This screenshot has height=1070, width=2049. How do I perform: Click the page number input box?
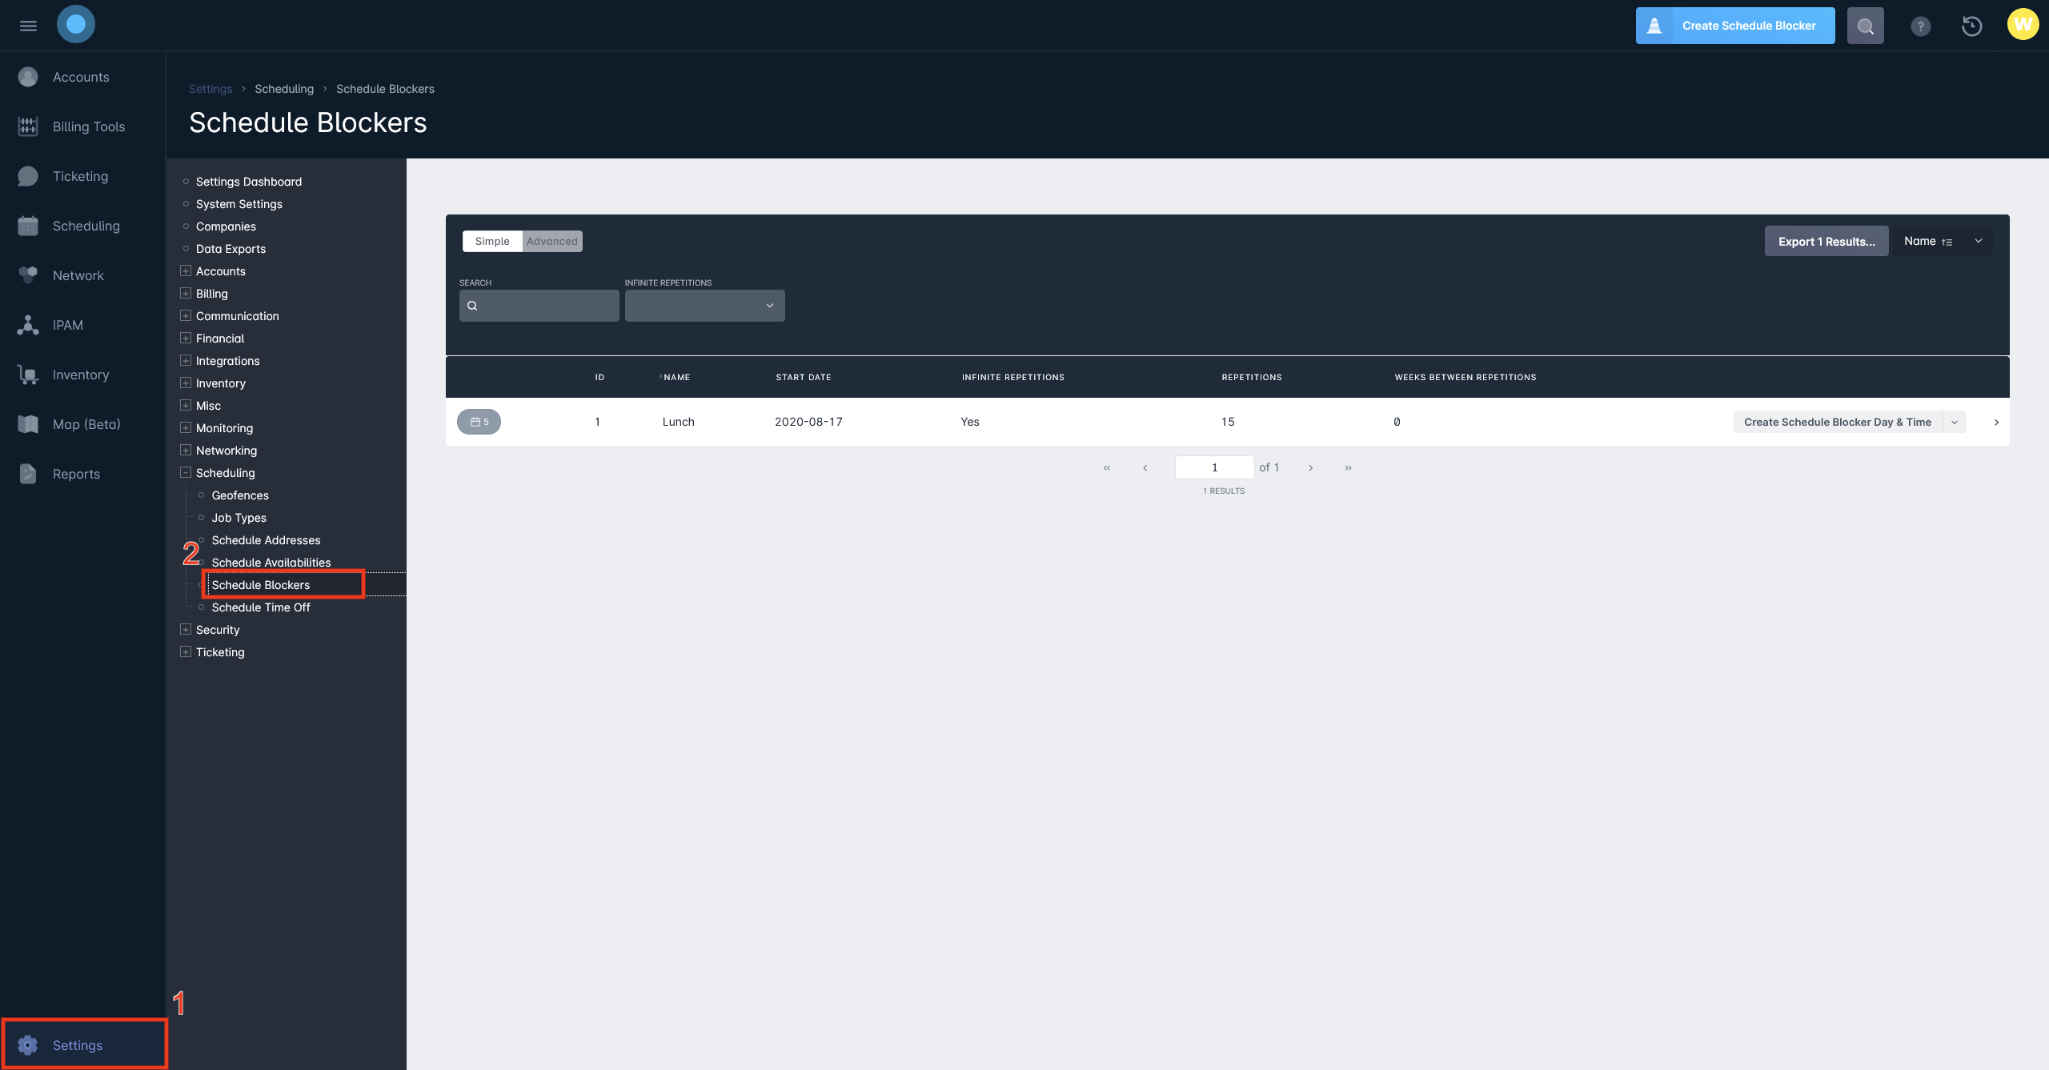pos(1214,467)
